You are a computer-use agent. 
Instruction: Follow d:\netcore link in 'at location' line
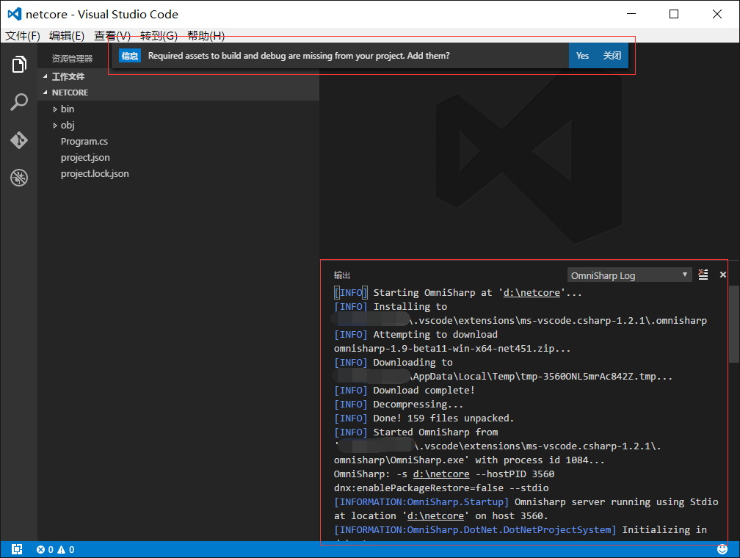point(435,516)
